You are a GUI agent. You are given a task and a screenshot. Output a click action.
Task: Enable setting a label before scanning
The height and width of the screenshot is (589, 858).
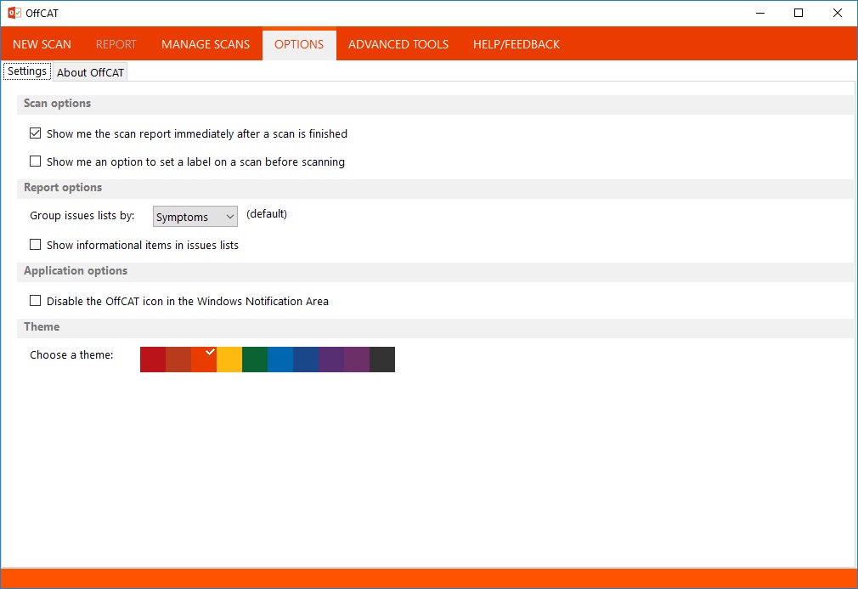coord(35,161)
